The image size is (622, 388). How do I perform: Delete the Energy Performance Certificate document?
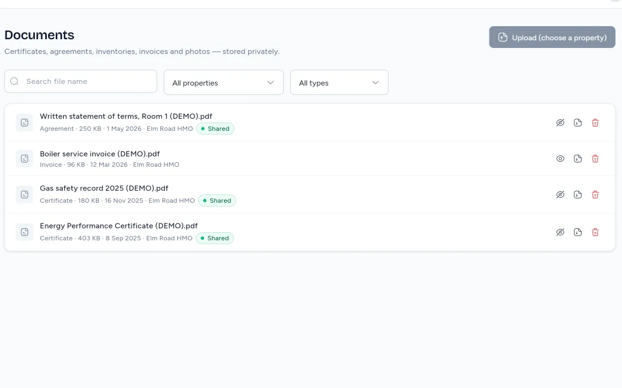[595, 232]
